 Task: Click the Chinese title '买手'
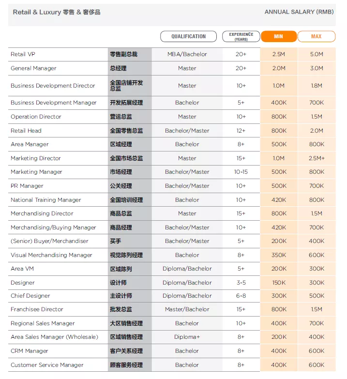115,241
